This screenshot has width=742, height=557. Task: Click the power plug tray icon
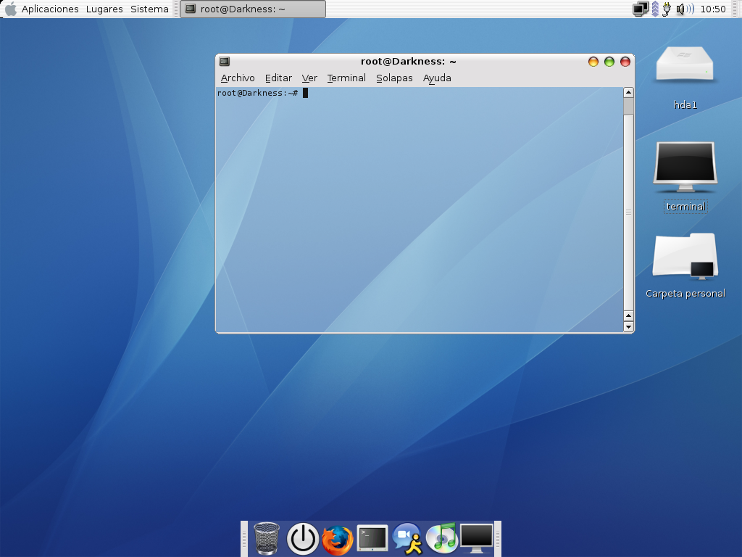(667, 9)
